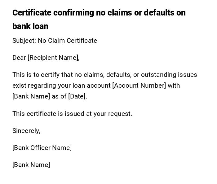The width and height of the screenshot is (217, 184).
Task: Click the first word 'Certificate' in heading
Action: point(32,13)
